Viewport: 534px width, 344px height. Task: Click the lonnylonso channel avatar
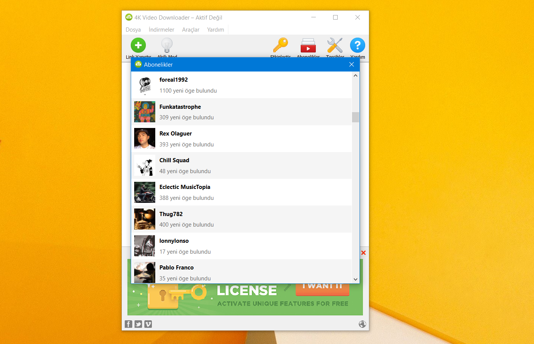click(145, 246)
